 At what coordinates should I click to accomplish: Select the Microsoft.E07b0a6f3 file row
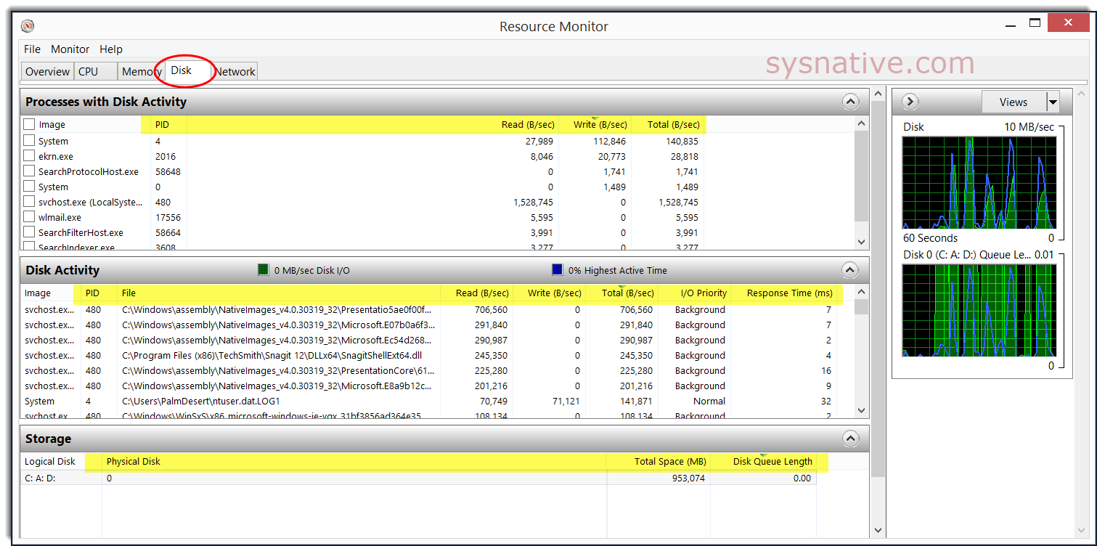tap(428, 325)
